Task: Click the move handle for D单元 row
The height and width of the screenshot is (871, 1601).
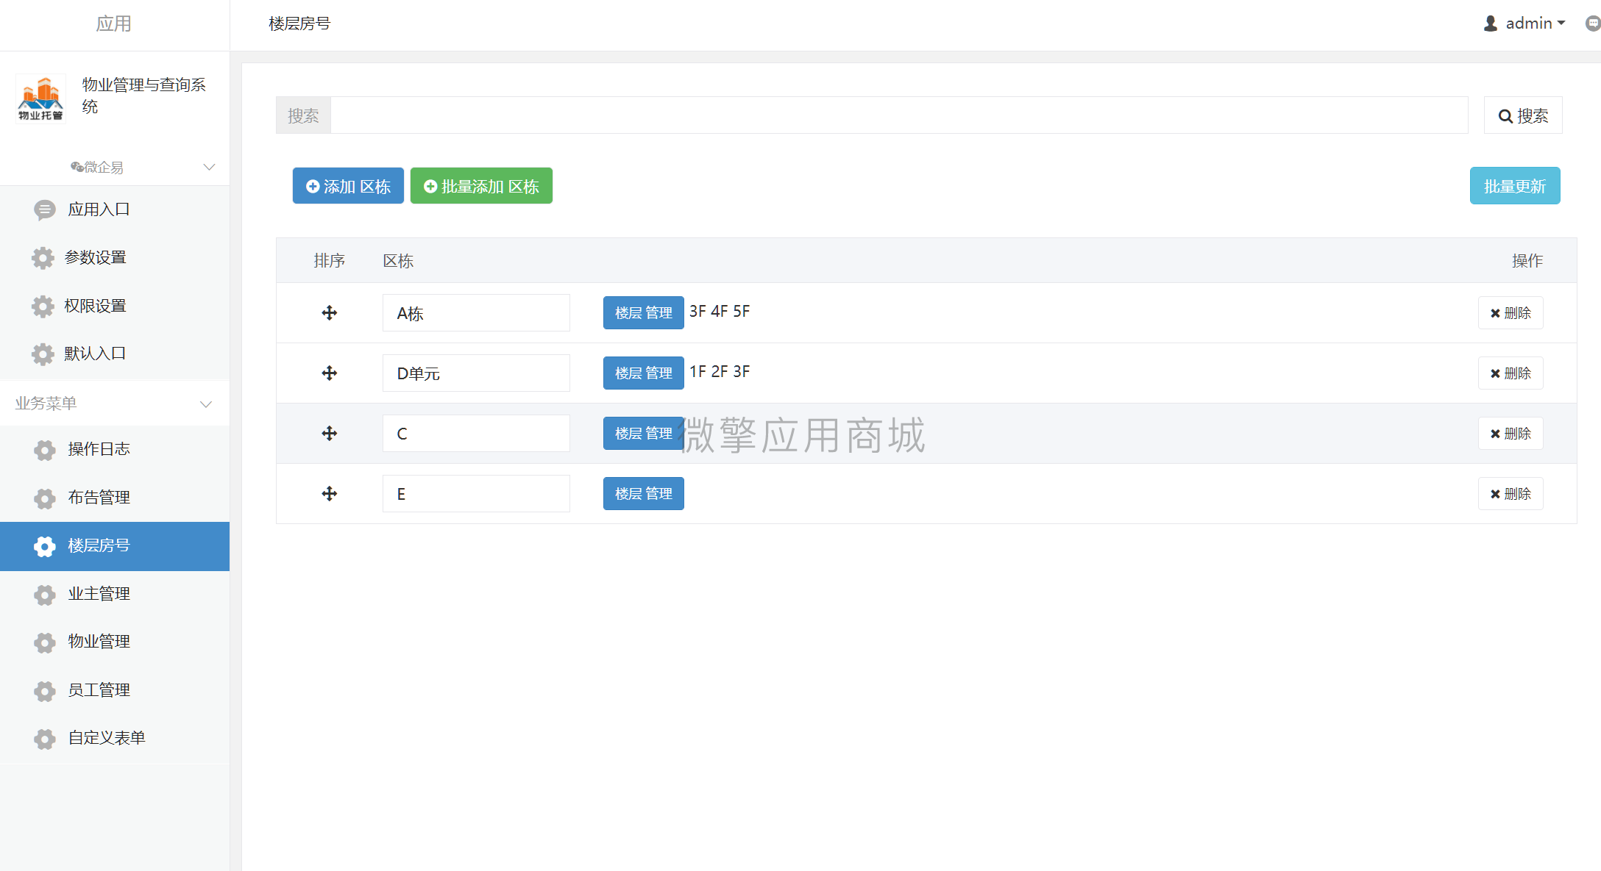Action: [330, 373]
